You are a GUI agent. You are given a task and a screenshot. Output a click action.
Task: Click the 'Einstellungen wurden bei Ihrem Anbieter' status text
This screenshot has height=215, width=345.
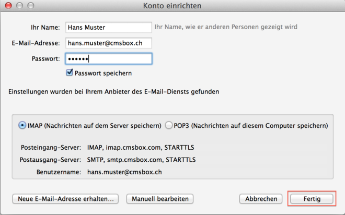pyautogui.click(x=114, y=91)
